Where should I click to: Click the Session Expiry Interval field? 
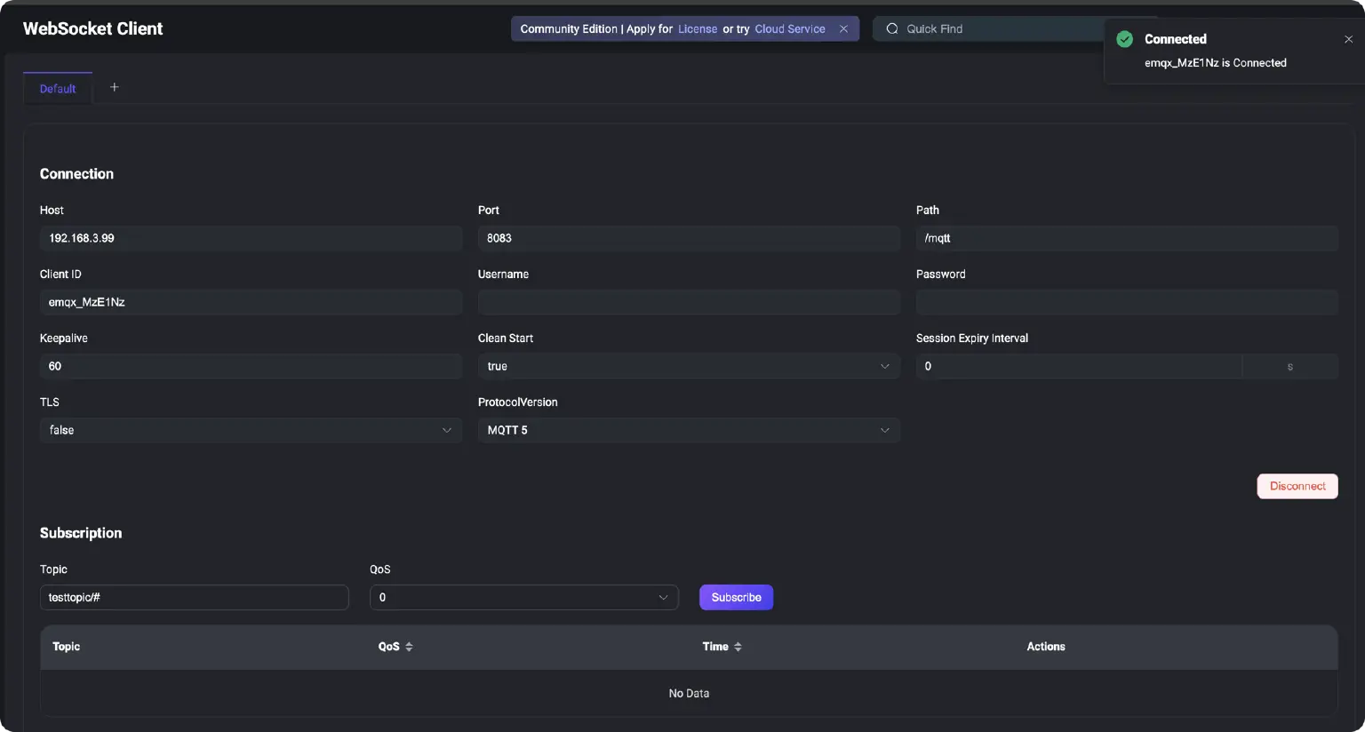(x=1079, y=366)
